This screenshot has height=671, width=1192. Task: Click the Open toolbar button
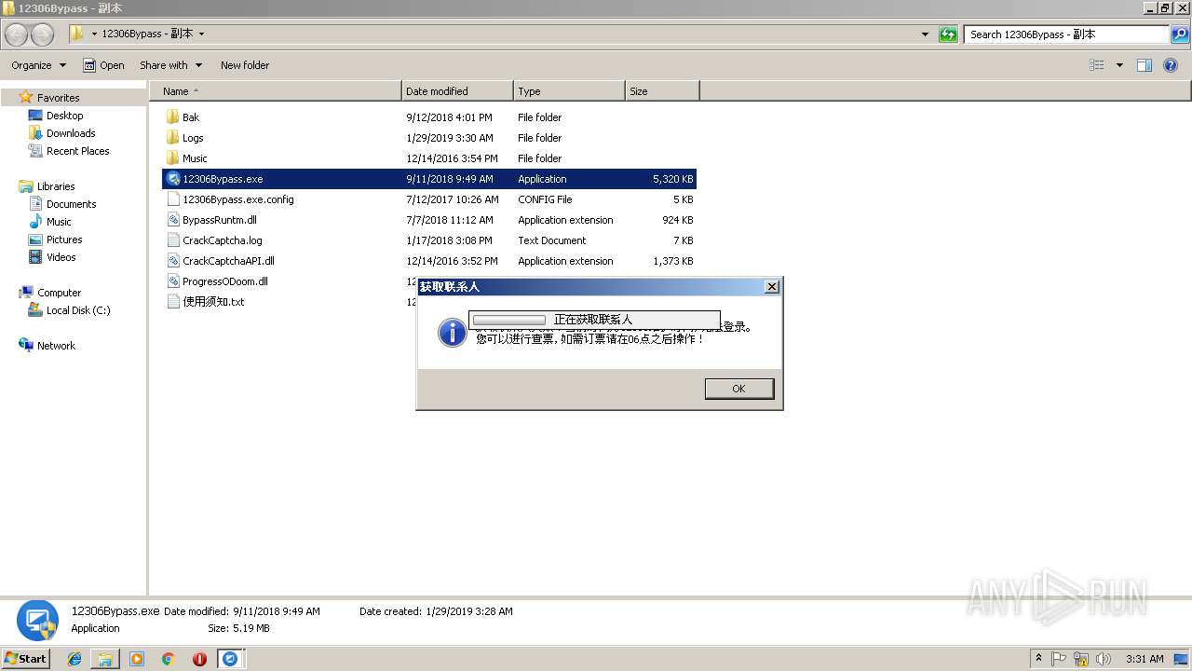point(103,65)
